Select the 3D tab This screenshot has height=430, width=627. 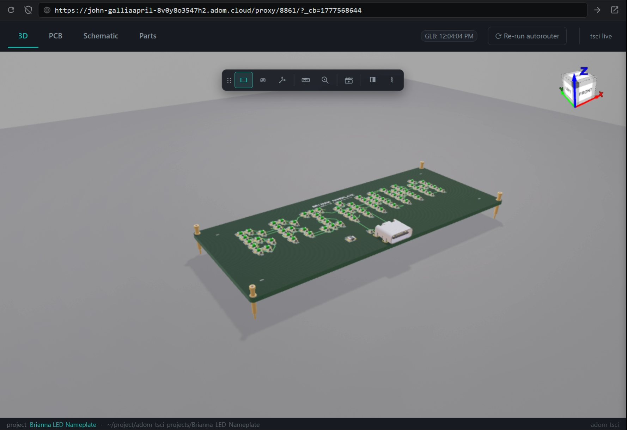pos(23,36)
